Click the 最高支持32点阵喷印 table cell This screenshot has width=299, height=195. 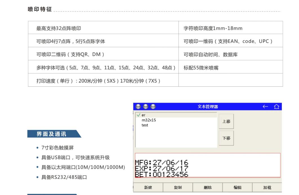(103, 28)
